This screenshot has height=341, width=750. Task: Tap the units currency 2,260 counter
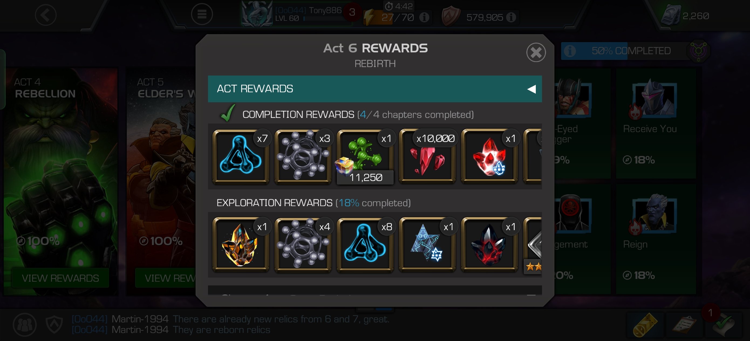(x=685, y=16)
